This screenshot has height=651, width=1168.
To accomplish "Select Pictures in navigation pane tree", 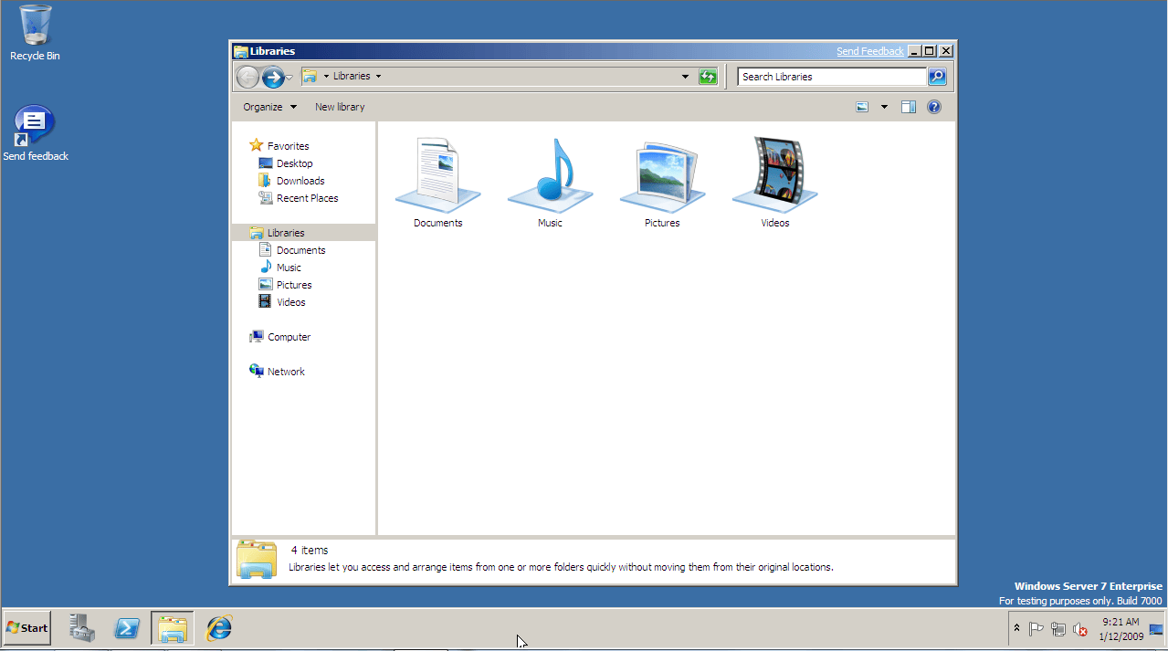I will [x=285, y=285].
